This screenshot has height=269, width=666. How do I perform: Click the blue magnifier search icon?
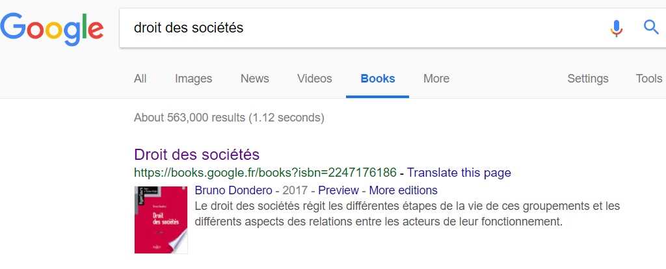pyautogui.click(x=651, y=27)
